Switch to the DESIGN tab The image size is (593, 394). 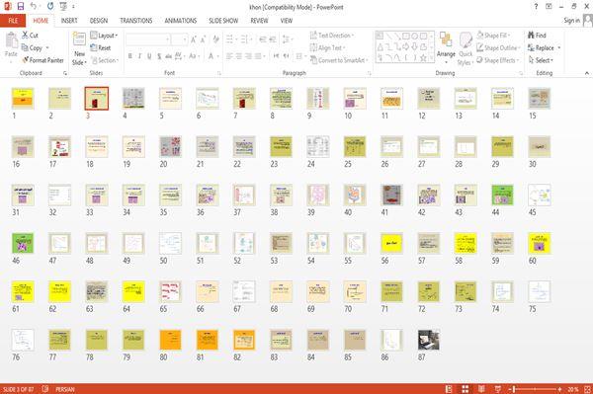coord(99,21)
